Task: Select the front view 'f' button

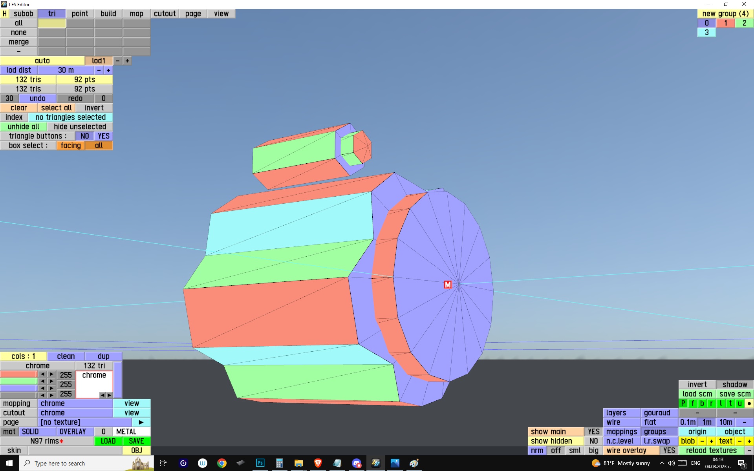Action: point(692,403)
